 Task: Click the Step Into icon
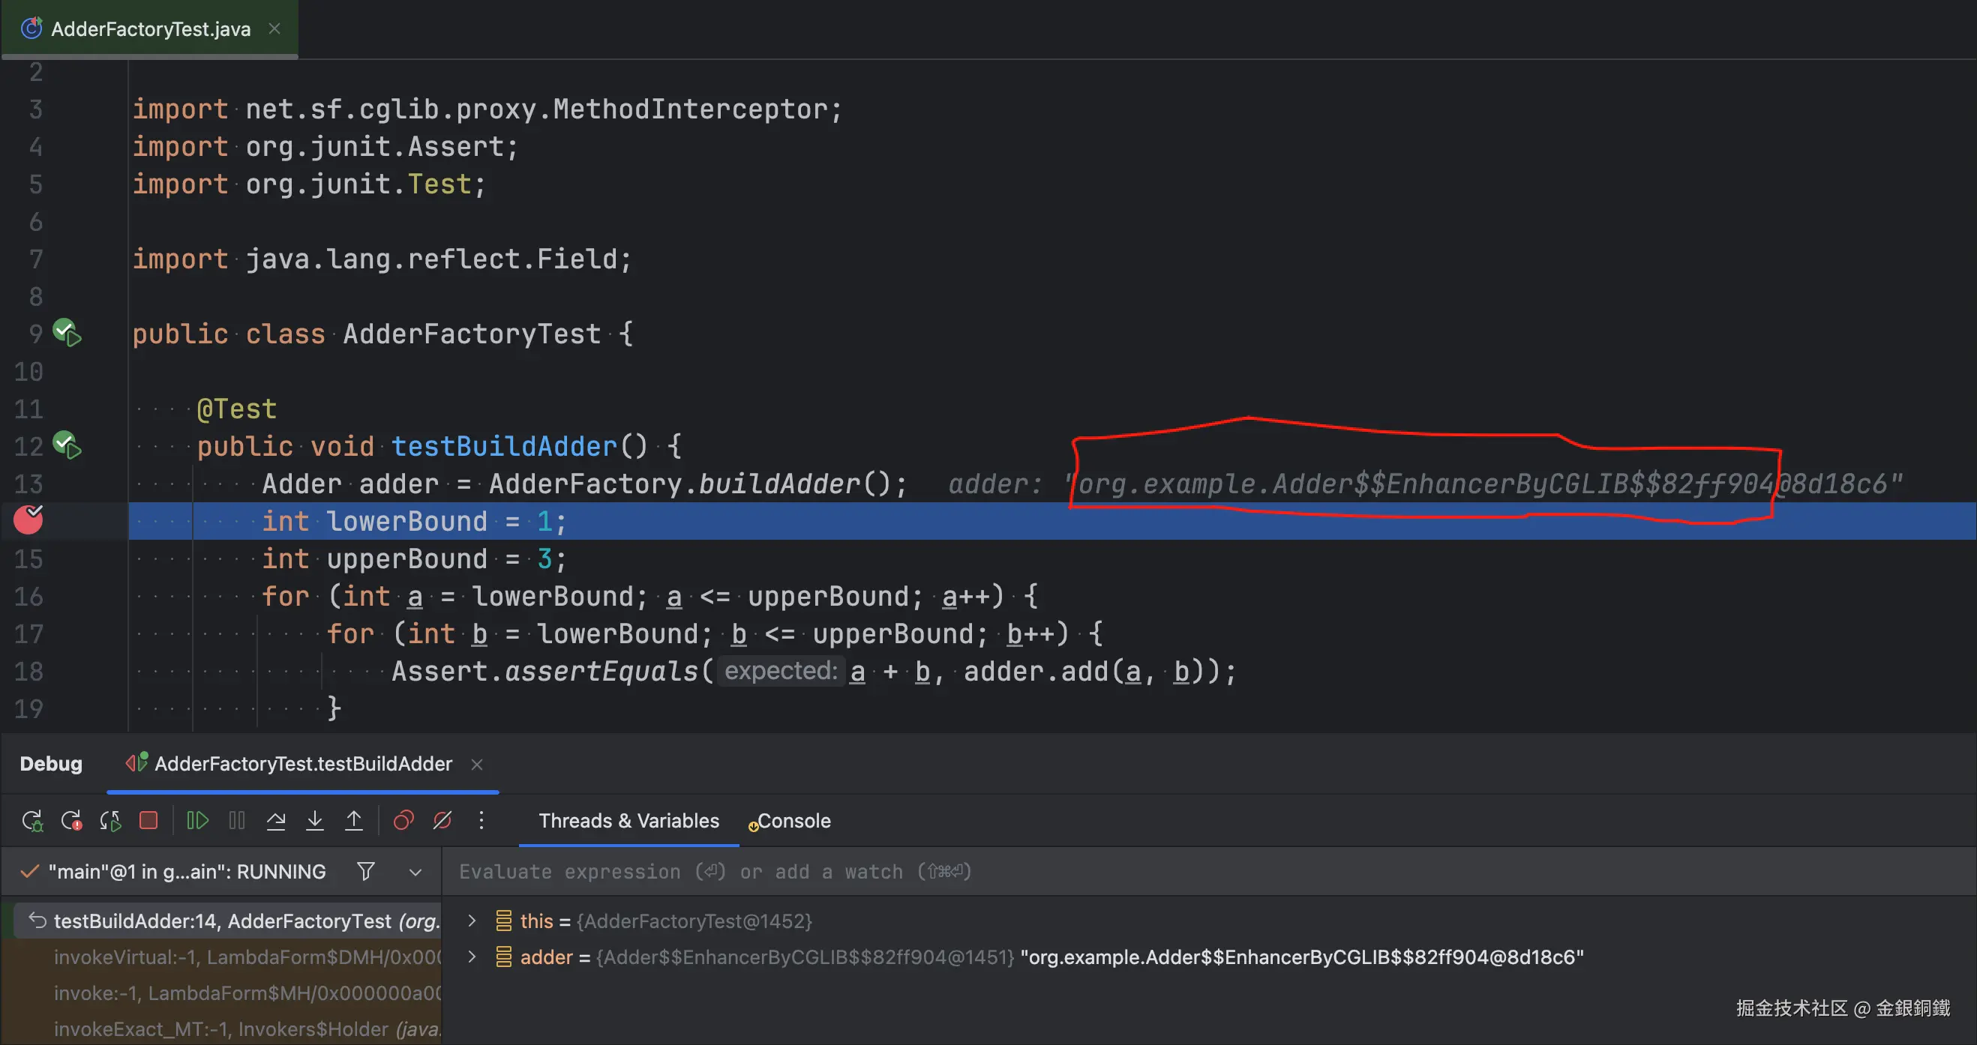tap(315, 821)
